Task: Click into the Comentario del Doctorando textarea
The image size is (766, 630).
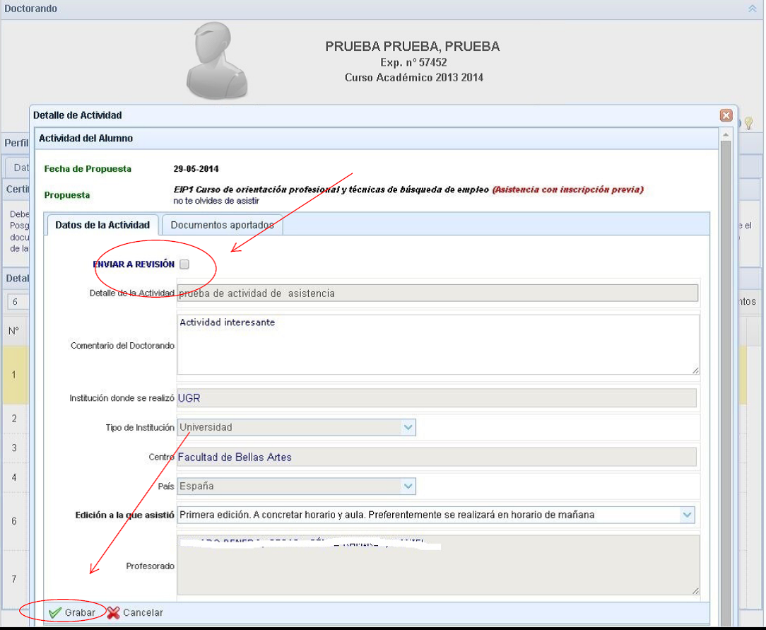Action: coord(437,344)
